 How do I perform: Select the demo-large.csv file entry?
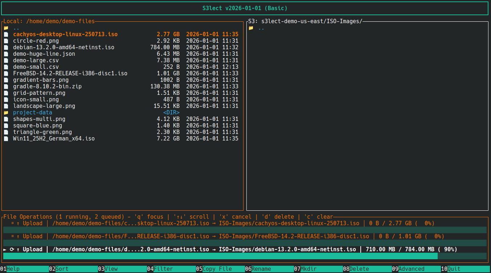(x=36, y=60)
